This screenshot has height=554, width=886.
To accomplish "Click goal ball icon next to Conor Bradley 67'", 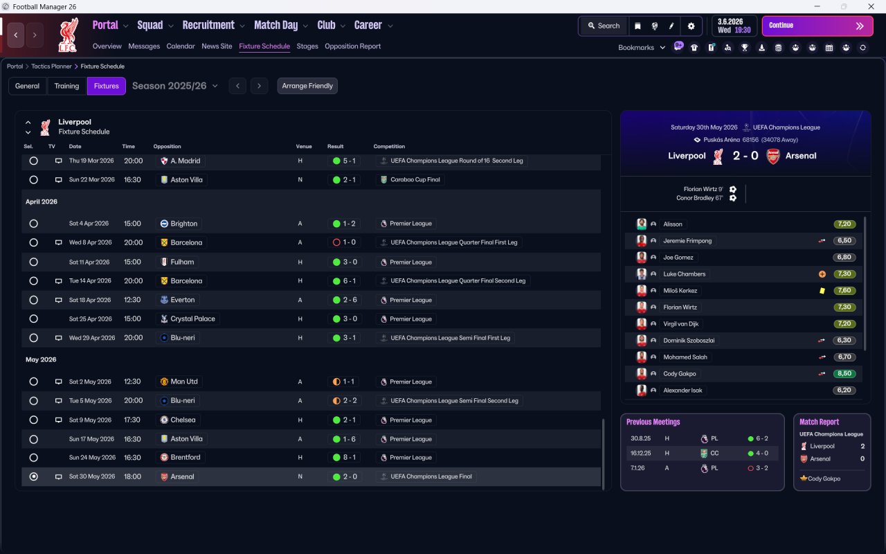I will tap(733, 198).
